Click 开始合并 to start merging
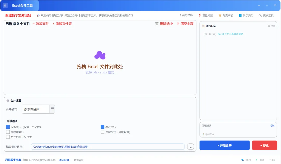 pyautogui.click(x=225, y=145)
